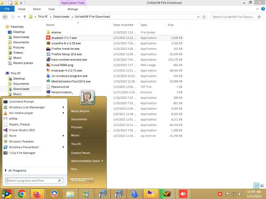The height and width of the screenshot is (199, 266).
Task: Show hidden tray icons
Action: 214,194
